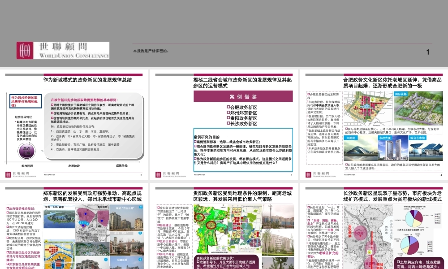Click the purple '单点引爆' circle

pos(27,151)
